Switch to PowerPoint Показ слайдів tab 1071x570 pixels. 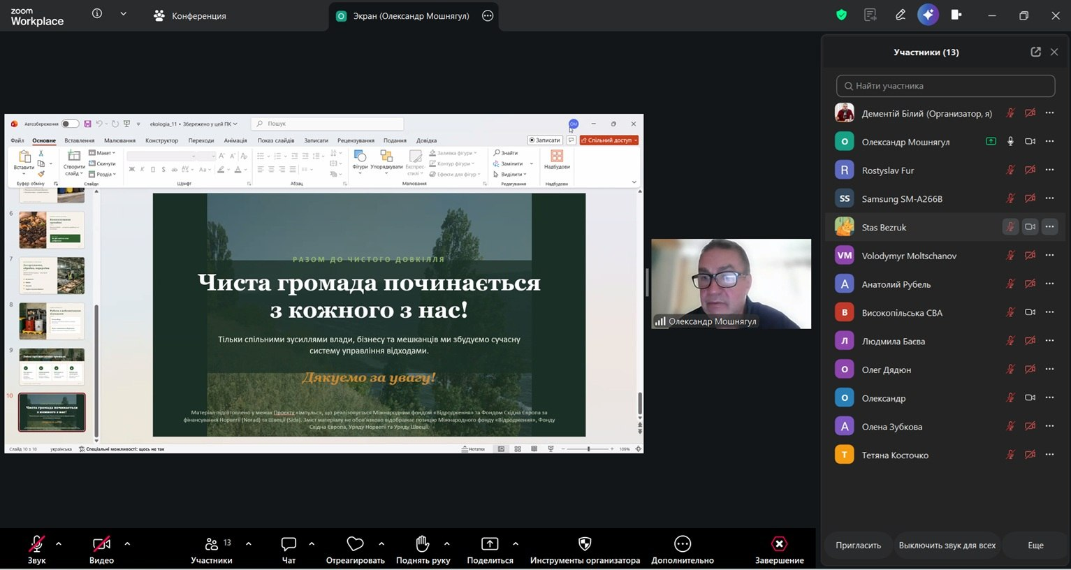click(x=276, y=140)
